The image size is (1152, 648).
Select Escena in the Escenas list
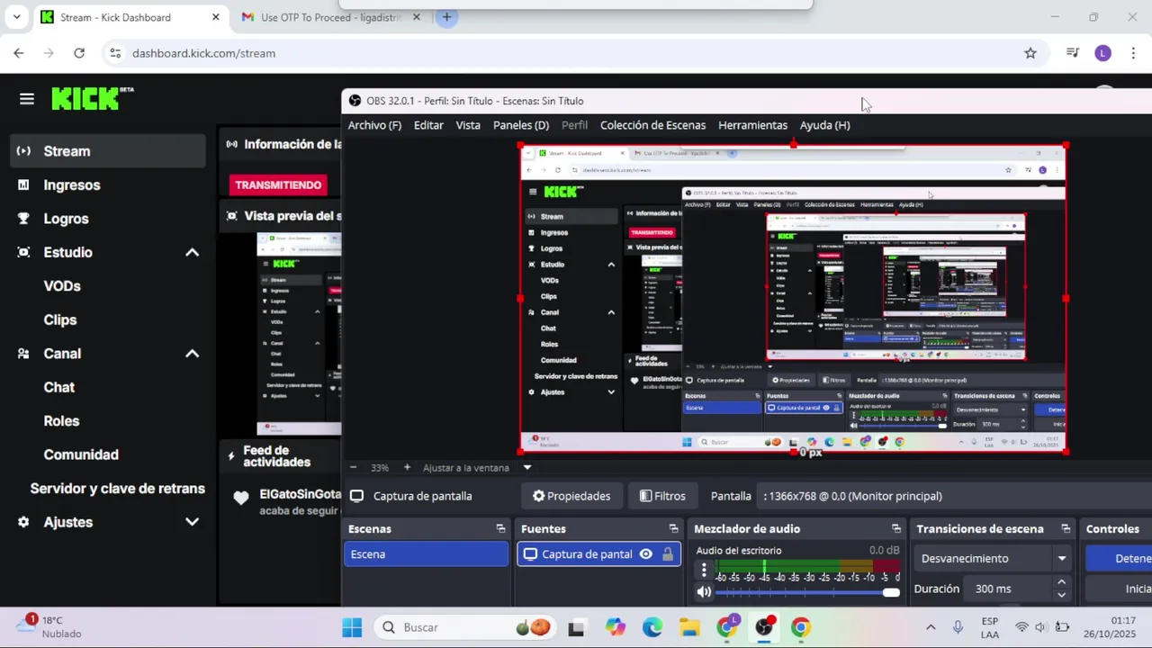click(x=427, y=554)
